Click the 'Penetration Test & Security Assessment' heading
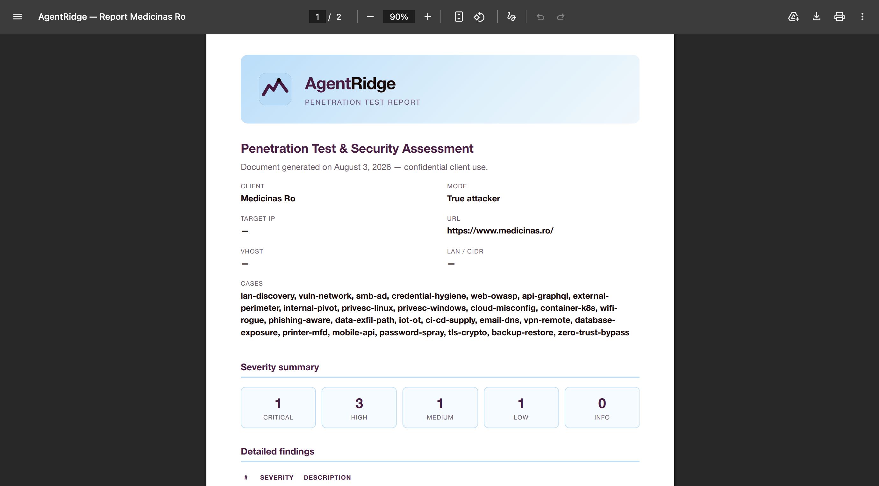Image resolution: width=879 pixels, height=486 pixels. point(357,149)
